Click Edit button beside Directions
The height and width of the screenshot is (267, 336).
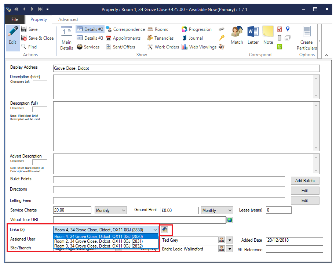pyautogui.click(x=304, y=191)
